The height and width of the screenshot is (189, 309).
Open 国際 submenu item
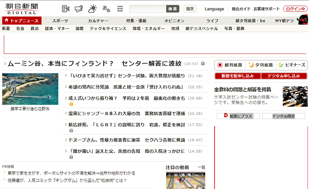tap(80, 28)
